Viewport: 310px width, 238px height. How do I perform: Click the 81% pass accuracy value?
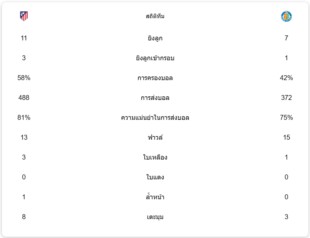point(24,118)
